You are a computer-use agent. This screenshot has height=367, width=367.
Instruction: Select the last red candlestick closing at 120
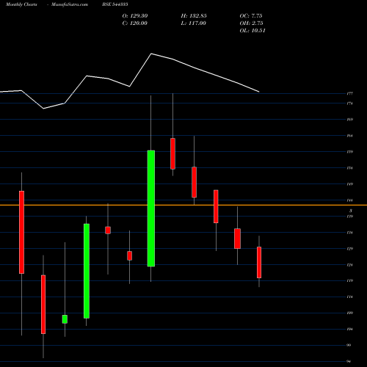259,262
